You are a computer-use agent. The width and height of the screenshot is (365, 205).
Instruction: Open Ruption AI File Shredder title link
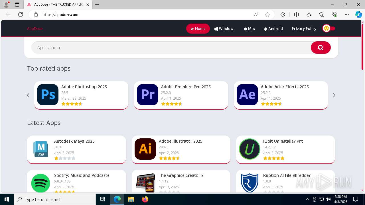[287, 175]
